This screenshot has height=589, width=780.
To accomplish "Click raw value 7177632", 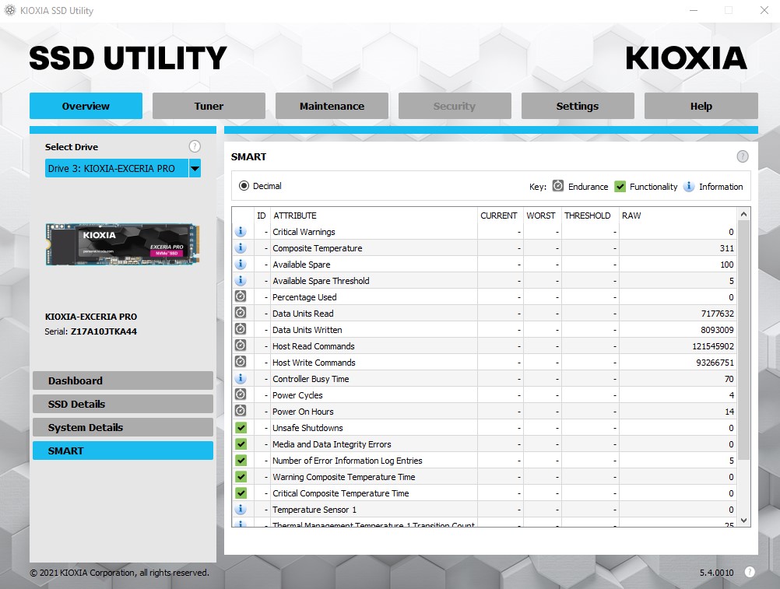I will tap(717, 314).
